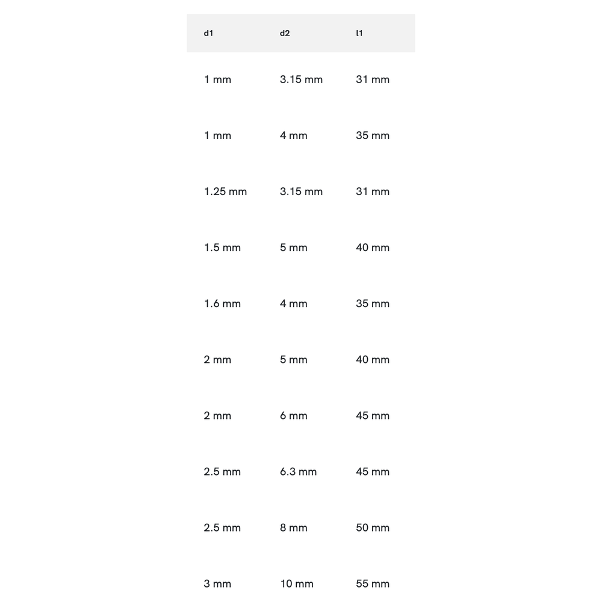Select 3.15 mm in the 1.25 mm row
Viewport: 602px width, 602px height.
[x=301, y=191]
